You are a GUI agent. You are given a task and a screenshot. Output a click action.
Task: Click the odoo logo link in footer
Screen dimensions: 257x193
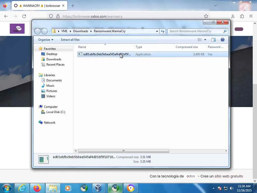191,176
